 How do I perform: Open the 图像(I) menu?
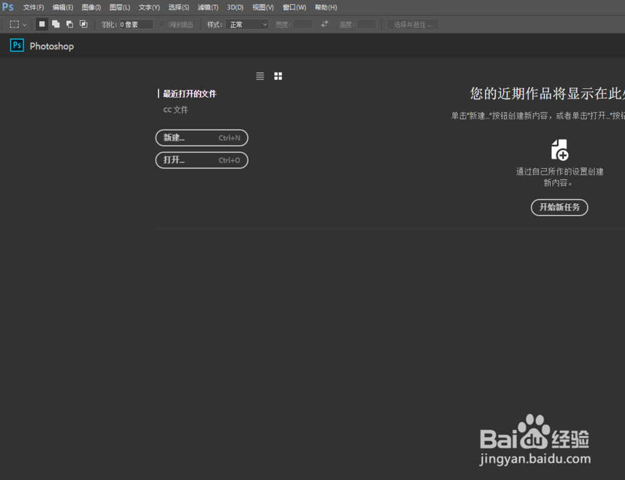91,7
